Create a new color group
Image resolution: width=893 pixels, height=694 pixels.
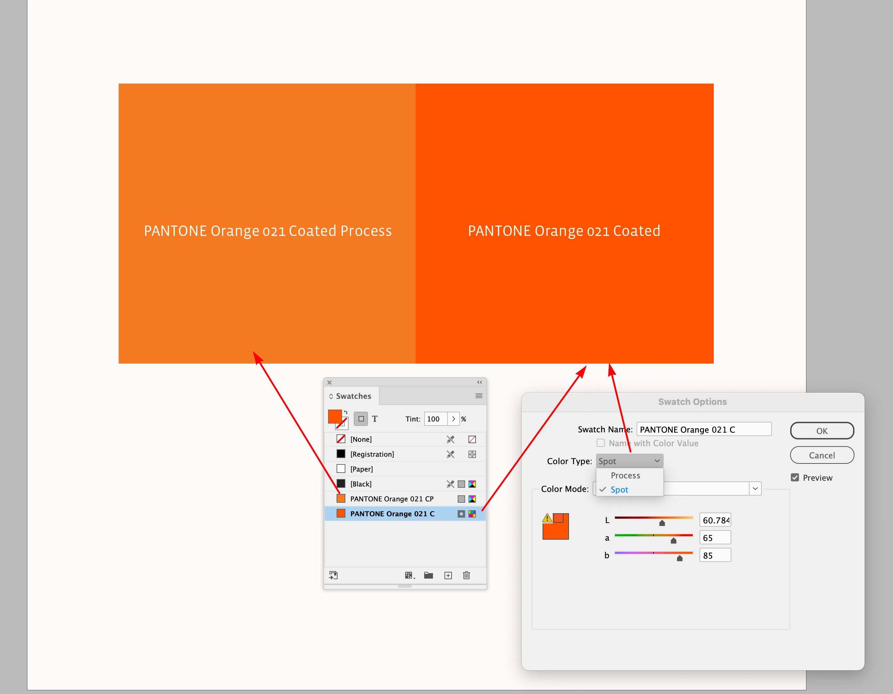click(x=429, y=575)
